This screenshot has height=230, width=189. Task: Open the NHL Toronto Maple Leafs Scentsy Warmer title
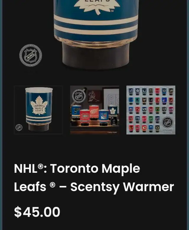coord(94,178)
